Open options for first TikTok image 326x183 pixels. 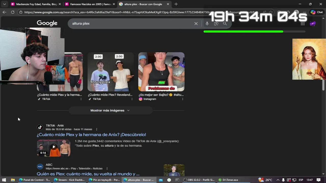tap(81, 99)
